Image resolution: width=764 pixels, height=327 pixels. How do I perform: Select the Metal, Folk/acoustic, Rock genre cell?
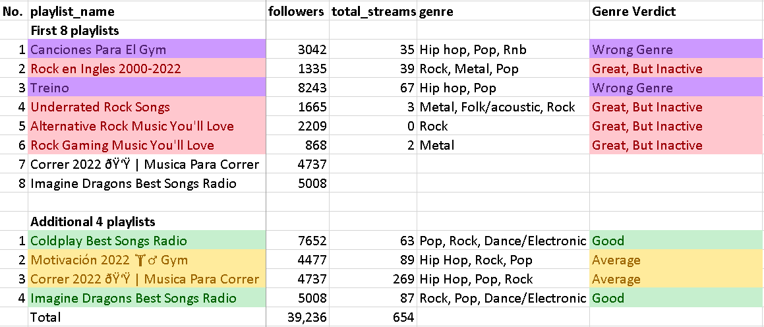503,107
